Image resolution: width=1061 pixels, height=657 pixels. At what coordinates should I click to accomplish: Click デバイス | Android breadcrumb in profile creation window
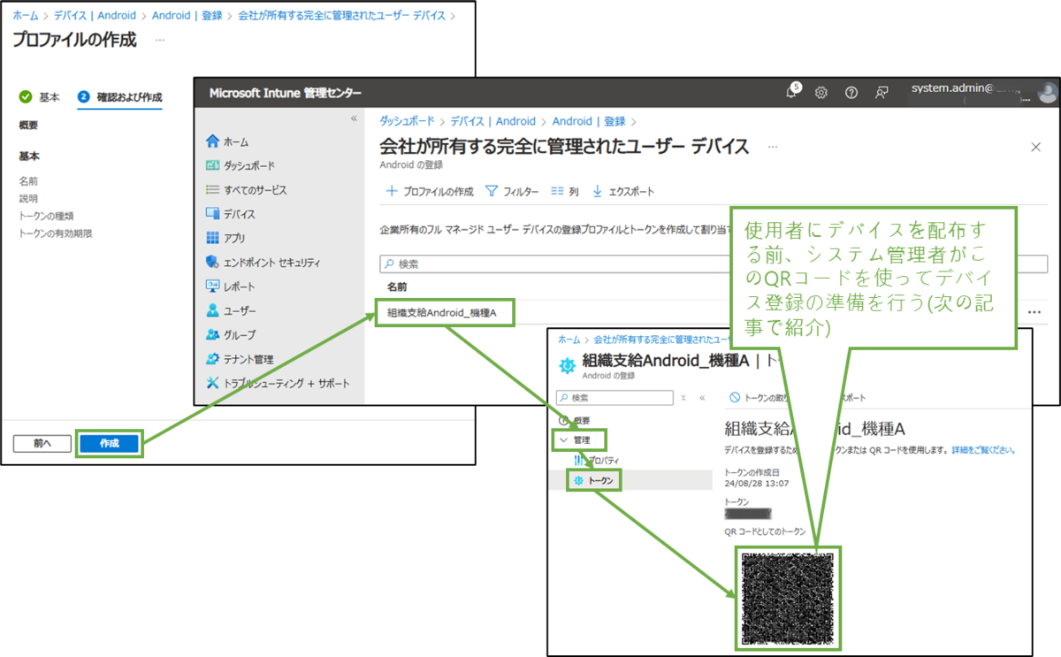pyautogui.click(x=94, y=16)
